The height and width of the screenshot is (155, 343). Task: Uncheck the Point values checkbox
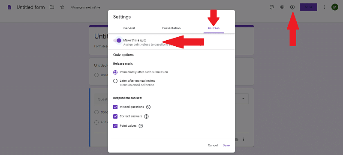tap(115, 126)
